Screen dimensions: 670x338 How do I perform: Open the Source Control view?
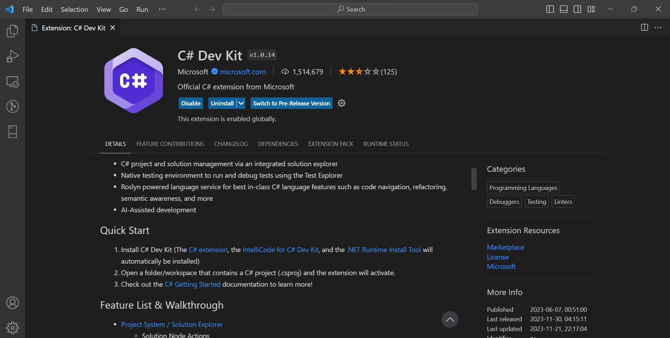click(13, 106)
